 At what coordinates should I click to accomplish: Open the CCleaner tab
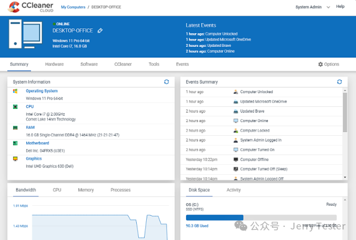coord(123,64)
